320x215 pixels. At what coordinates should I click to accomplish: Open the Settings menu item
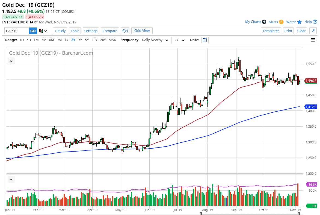coord(91,31)
